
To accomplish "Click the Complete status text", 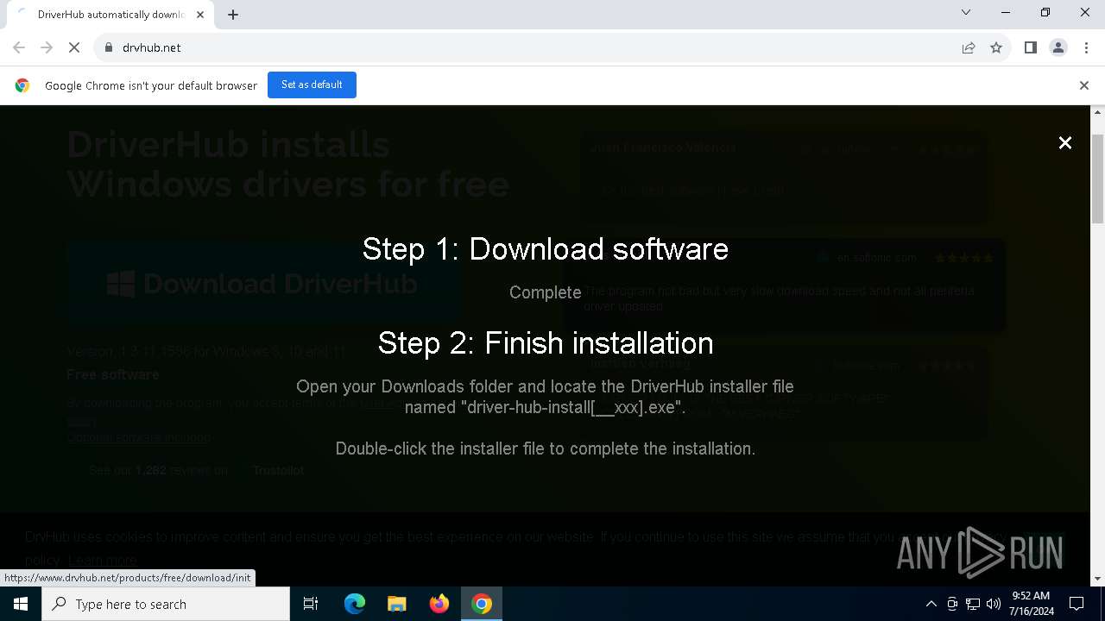I will point(546,292).
